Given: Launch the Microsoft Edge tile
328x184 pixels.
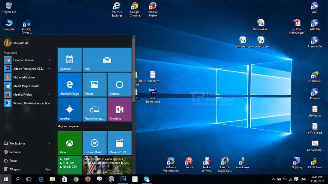Looking at the screenshot, I should [x=70, y=84].
